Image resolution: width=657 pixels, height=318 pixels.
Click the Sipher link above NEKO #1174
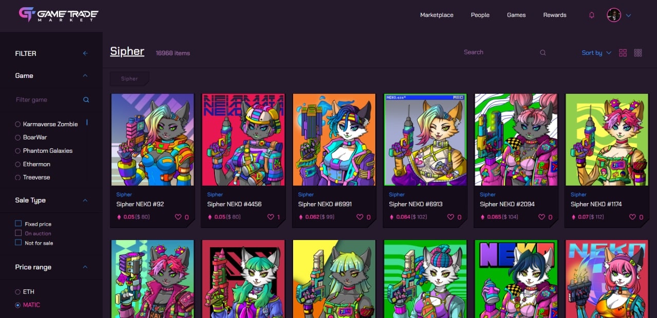click(x=578, y=194)
